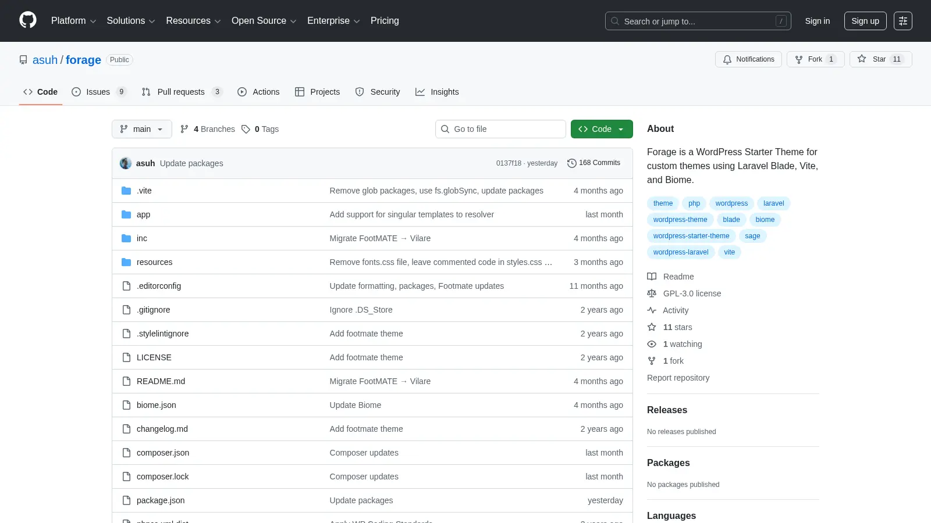Select the file icon for biome.json
Viewport: 931px width, 523px height.
126,405
